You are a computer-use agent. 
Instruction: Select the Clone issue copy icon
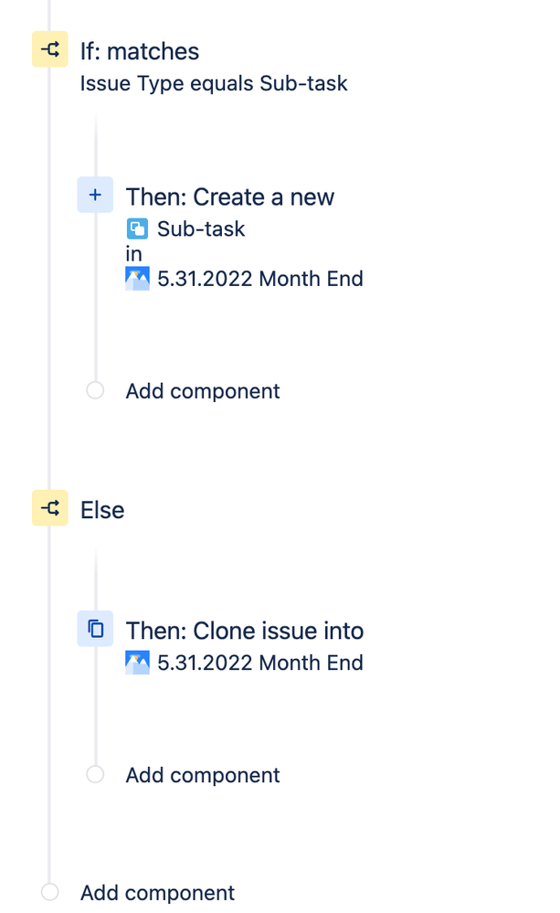click(96, 629)
